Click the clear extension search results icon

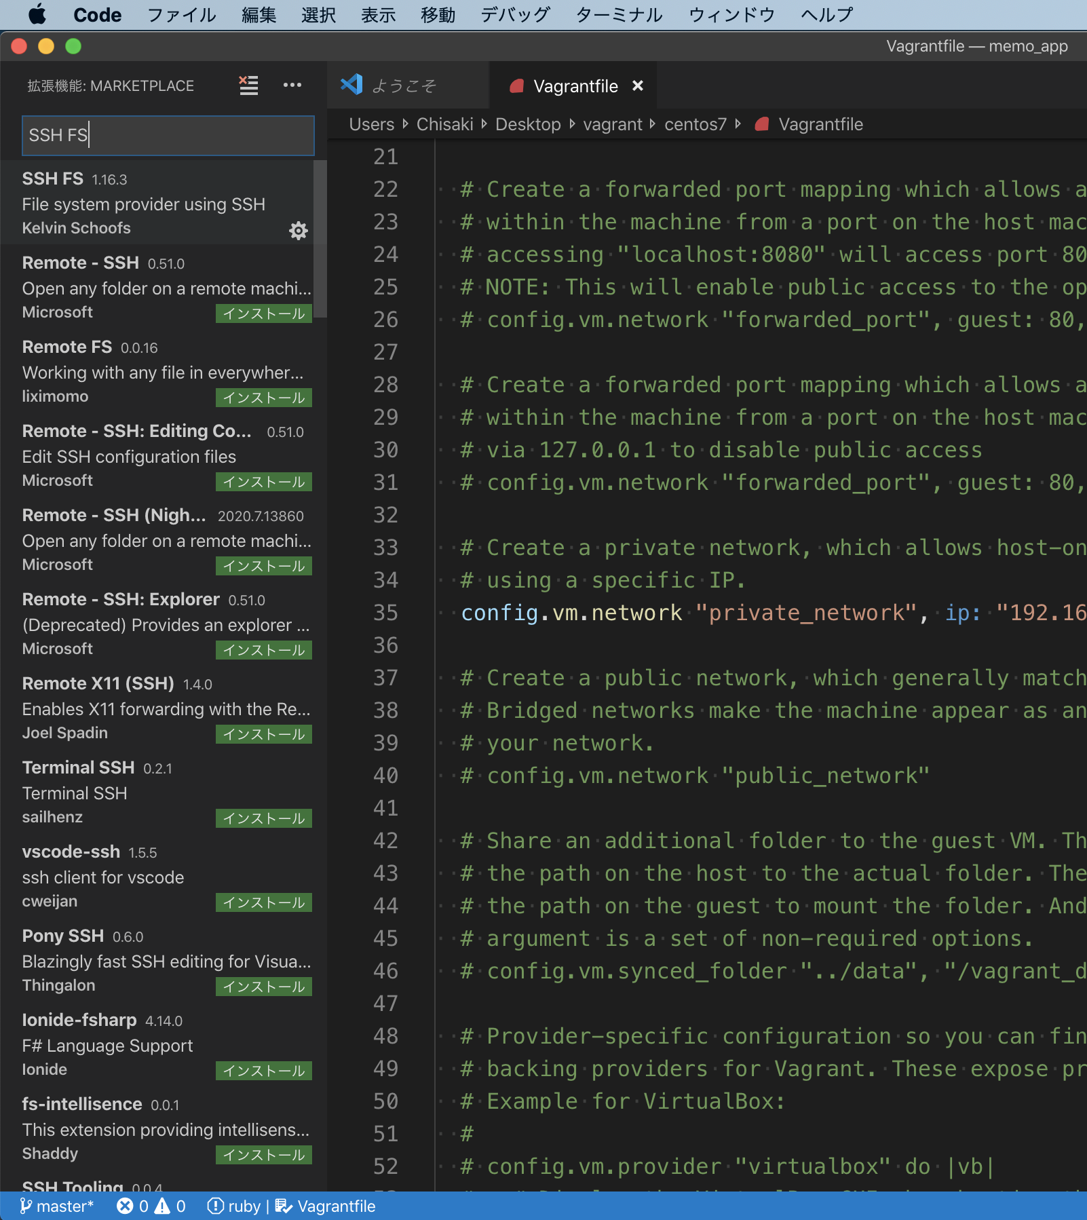pyautogui.click(x=248, y=85)
